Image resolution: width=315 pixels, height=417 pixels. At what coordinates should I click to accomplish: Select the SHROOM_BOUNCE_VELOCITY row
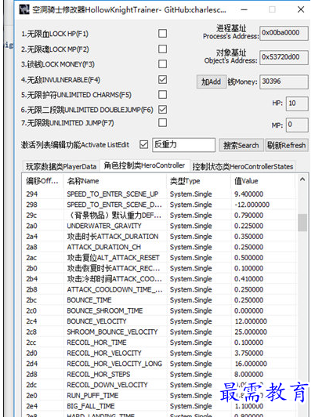coord(159,332)
